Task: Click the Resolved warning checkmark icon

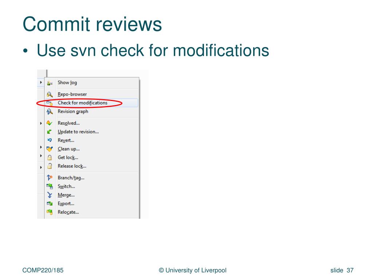Action: pyautogui.click(x=49, y=123)
